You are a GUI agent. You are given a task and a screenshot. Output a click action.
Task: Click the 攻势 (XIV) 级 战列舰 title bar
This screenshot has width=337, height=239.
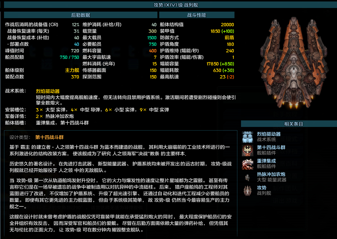[169, 5]
